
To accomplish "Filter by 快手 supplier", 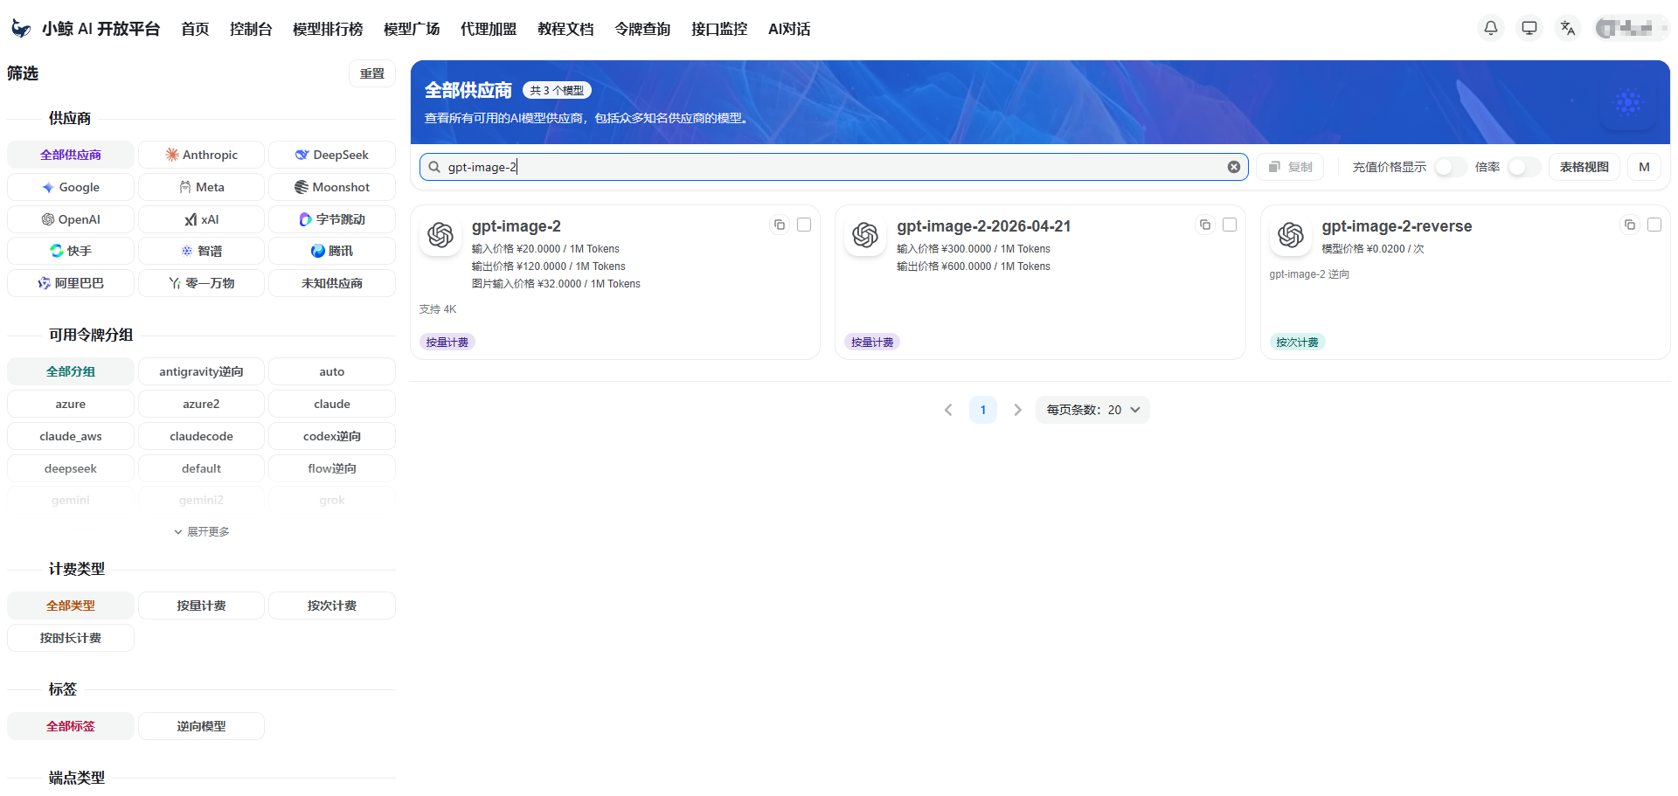I will pos(71,251).
